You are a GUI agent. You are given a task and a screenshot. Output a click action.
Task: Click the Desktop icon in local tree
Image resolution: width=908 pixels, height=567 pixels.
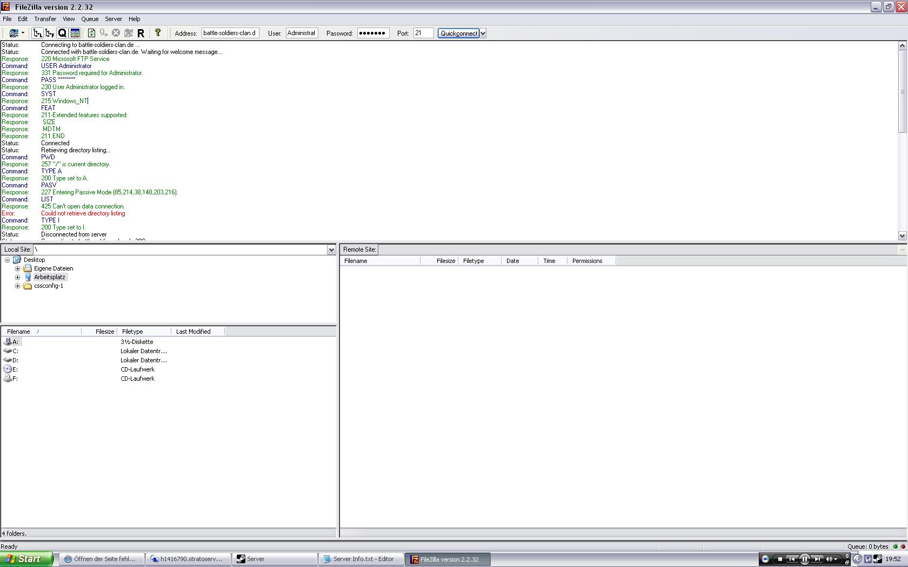[17, 260]
